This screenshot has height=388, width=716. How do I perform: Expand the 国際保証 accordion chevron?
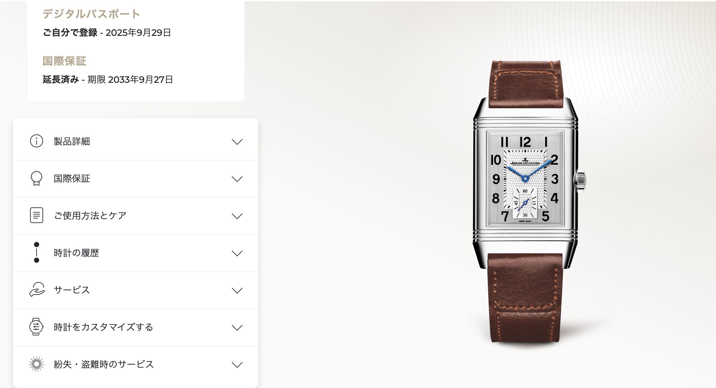coord(237,179)
